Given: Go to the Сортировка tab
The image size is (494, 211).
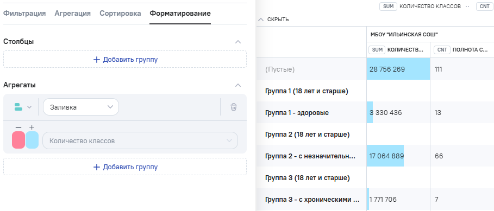Looking at the screenshot, I should pyautogui.click(x=120, y=14).
